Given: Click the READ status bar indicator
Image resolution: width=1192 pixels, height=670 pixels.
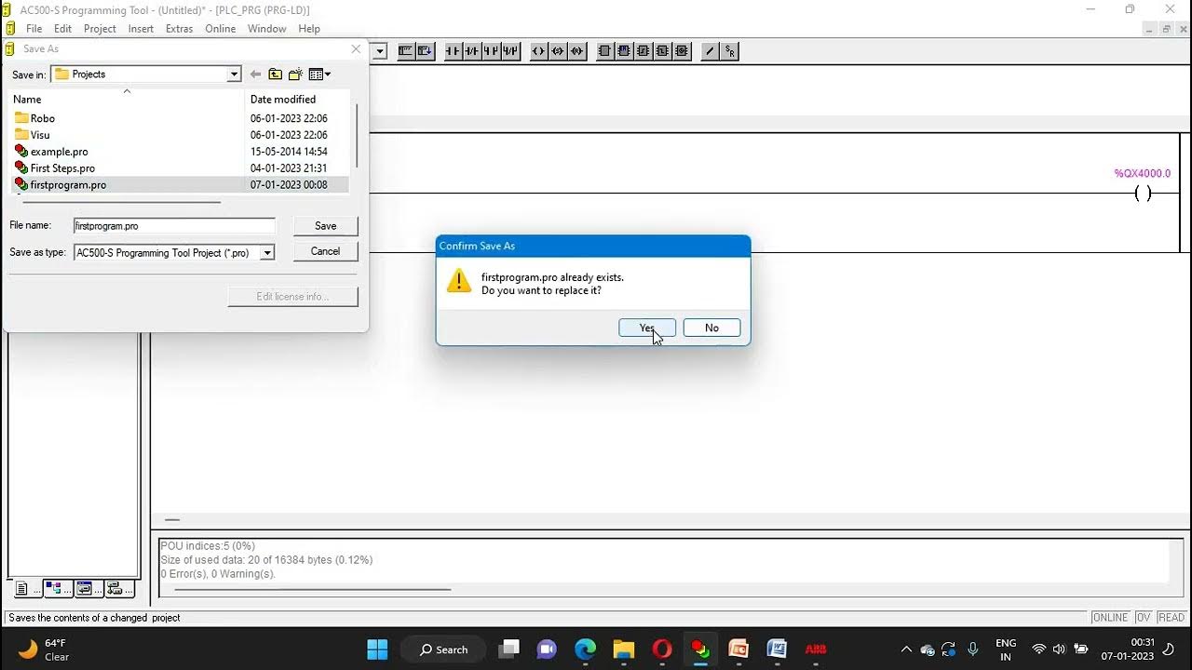Looking at the screenshot, I should (x=1172, y=618).
